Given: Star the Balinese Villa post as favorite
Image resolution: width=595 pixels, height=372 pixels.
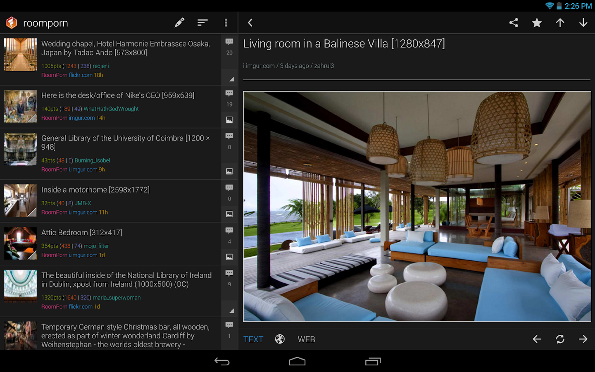Looking at the screenshot, I should click(537, 23).
